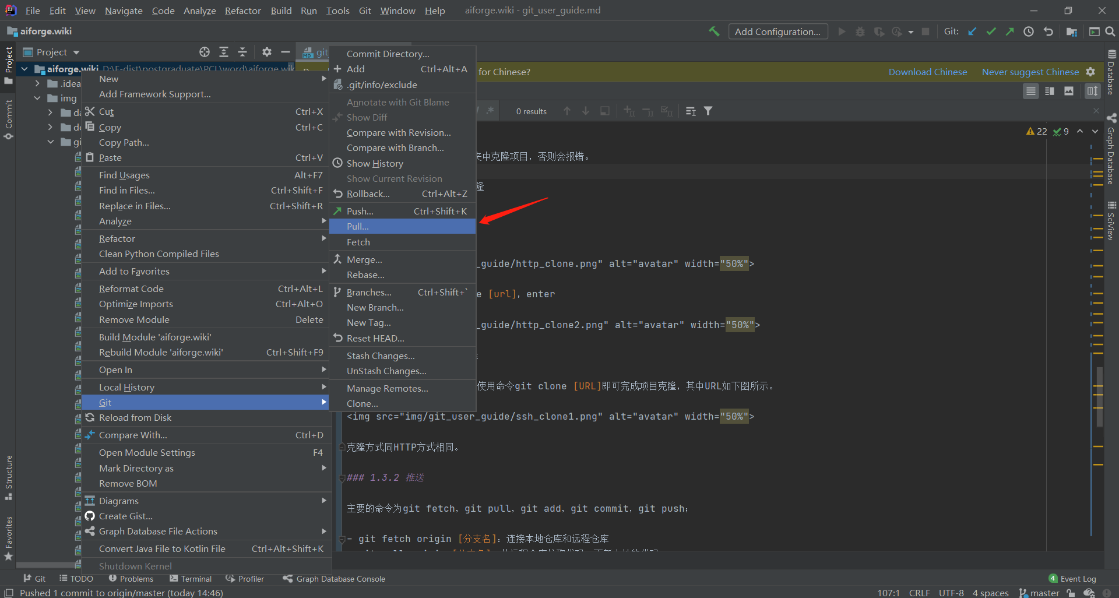This screenshot has width=1119, height=598.
Task: Open the New submenu
Action: point(205,79)
